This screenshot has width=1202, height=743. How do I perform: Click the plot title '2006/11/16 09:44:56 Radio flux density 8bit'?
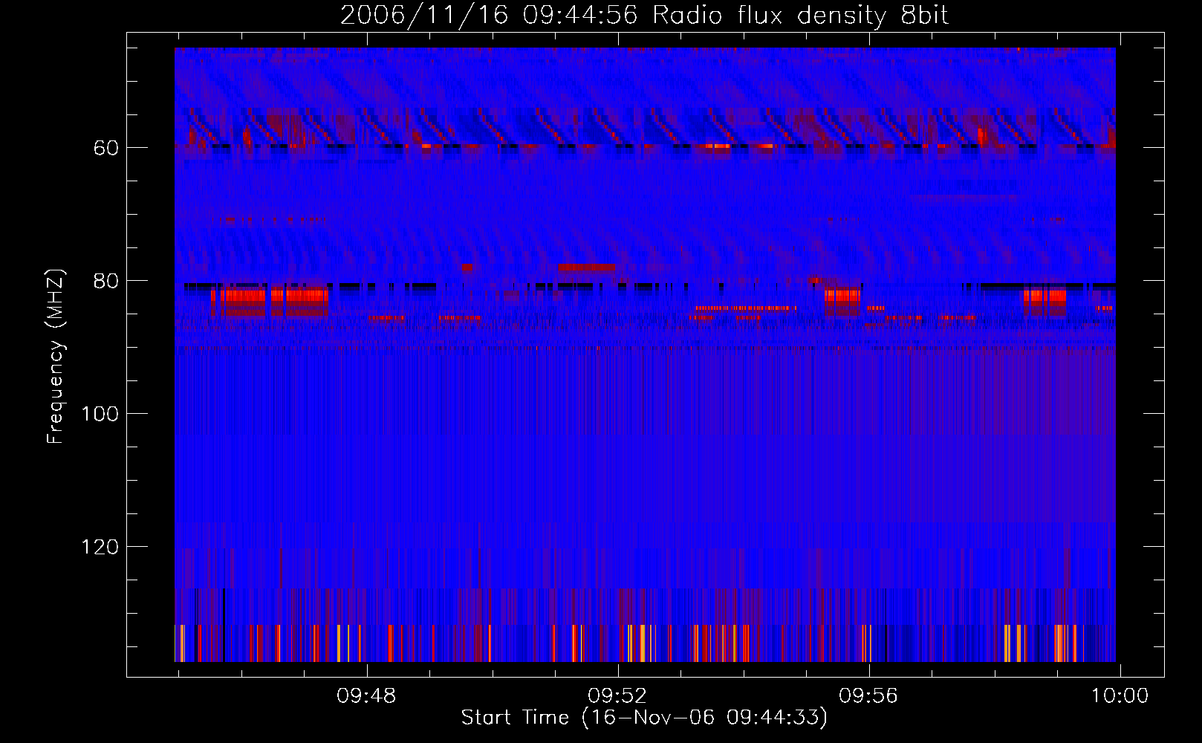tap(644, 16)
